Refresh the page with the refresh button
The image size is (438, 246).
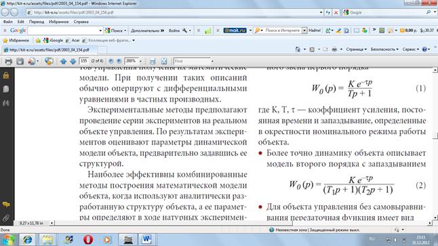click(x=328, y=12)
